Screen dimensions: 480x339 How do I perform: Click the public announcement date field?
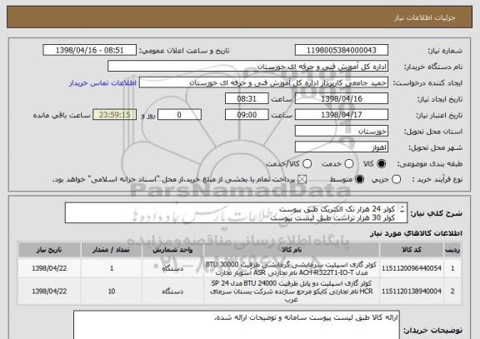90,50
